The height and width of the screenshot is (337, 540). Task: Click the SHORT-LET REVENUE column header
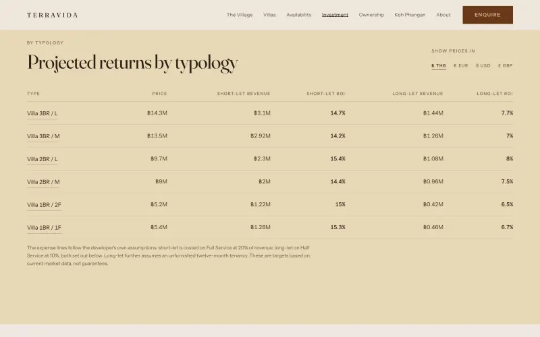tap(244, 94)
